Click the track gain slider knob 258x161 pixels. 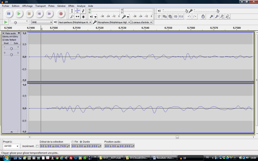click(11, 49)
